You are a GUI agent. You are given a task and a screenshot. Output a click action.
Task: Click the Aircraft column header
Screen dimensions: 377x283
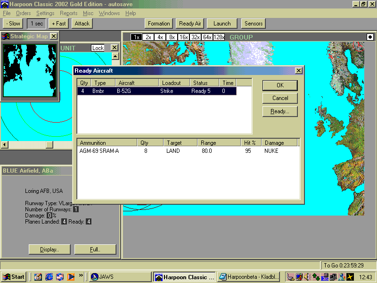coord(137,83)
